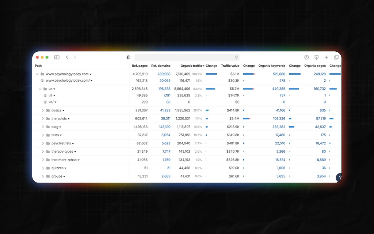
Task: Click the home icon beside us/ row
Action: 45,102
